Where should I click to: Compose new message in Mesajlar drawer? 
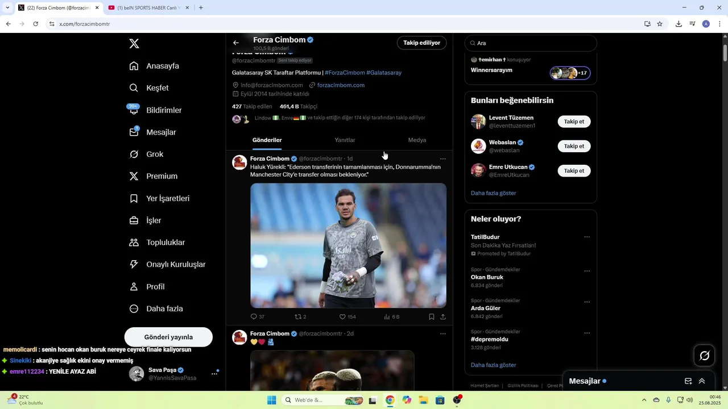coord(688,381)
